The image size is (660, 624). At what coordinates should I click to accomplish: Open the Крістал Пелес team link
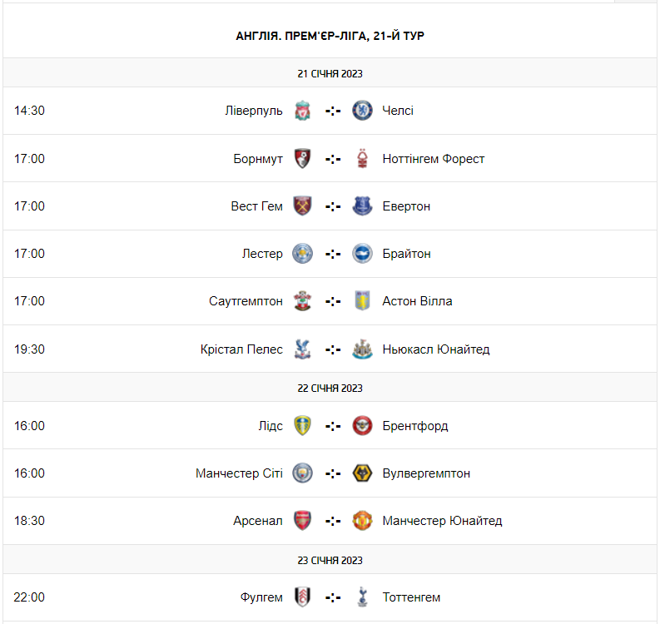tap(242, 349)
